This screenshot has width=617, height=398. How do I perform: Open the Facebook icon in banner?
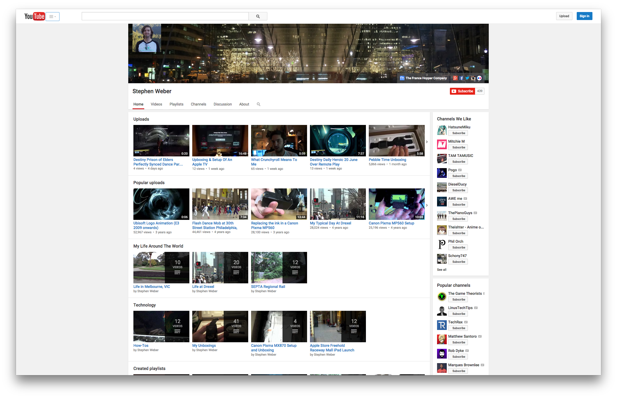(x=462, y=78)
